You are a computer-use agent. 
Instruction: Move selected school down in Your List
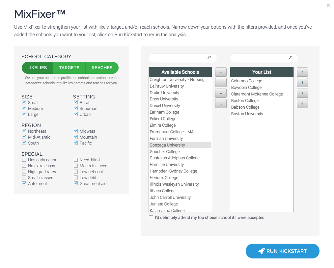click(302, 93)
